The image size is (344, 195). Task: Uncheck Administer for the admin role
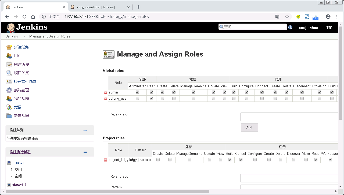tap(137, 92)
